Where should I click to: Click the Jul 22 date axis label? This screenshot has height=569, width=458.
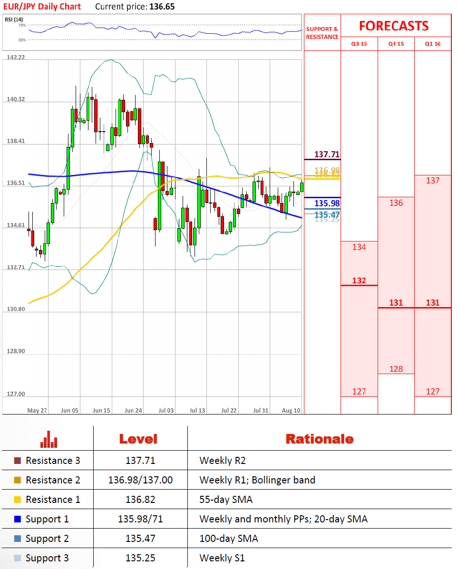pyautogui.click(x=229, y=410)
